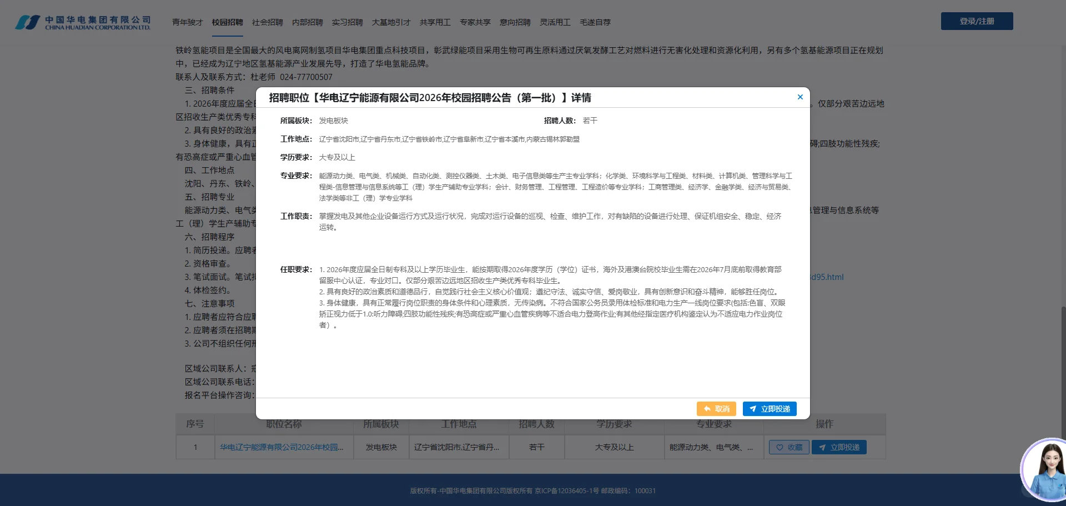This screenshot has width=1066, height=506.
Task: Click the d95.html hyperlink
Action: point(827,277)
